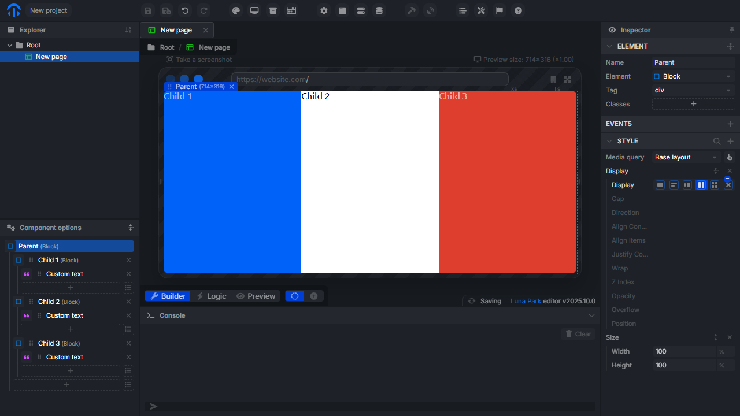Open the Element dropdown showing Block
This screenshot has height=416, width=740.
pyautogui.click(x=693, y=76)
